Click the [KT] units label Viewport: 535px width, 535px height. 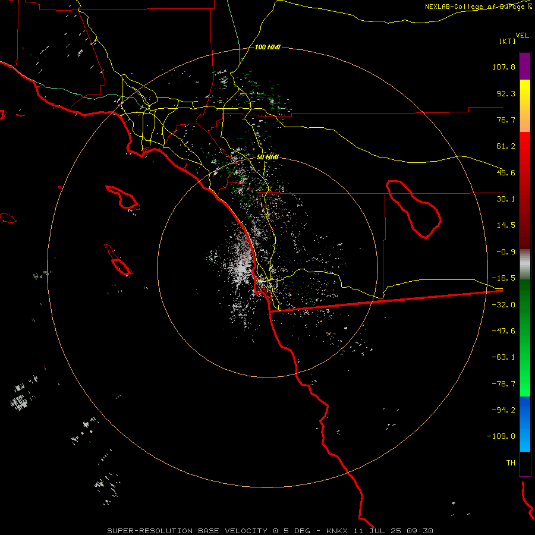[x=508, y=41]
